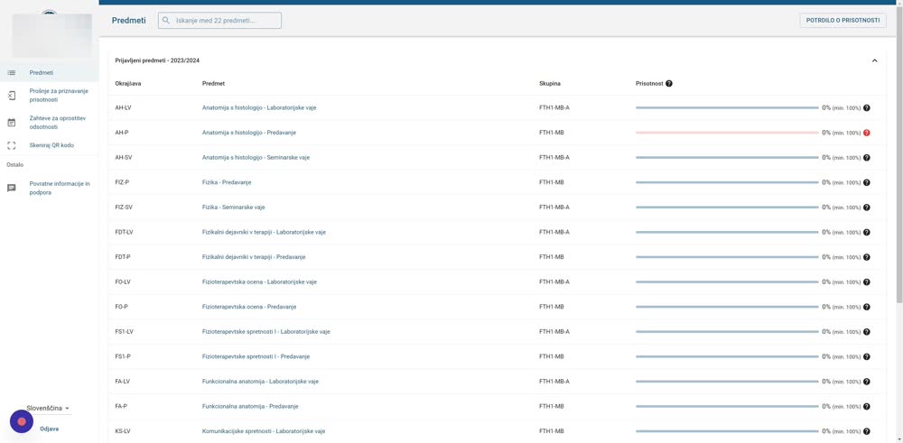This screenshot has width=903, height=443.
Task: Open Funkcionalna anatomija - Laboratorijske vaje
Action: (260, 382)
